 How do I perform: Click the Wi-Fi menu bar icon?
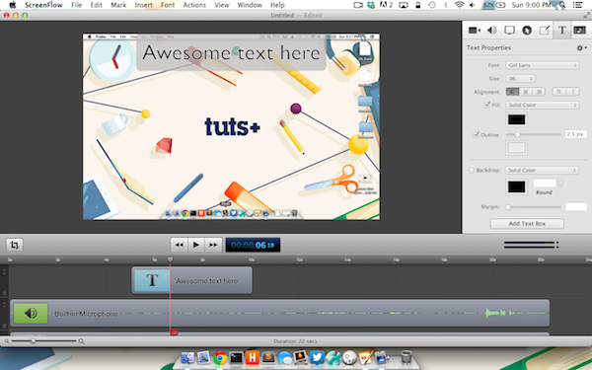460,5
